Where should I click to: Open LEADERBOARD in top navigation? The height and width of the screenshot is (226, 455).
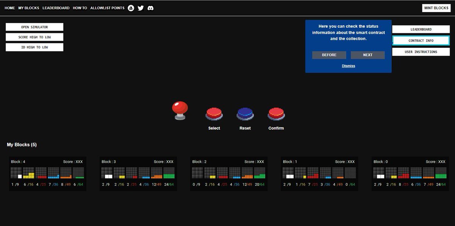pos(56,8)
